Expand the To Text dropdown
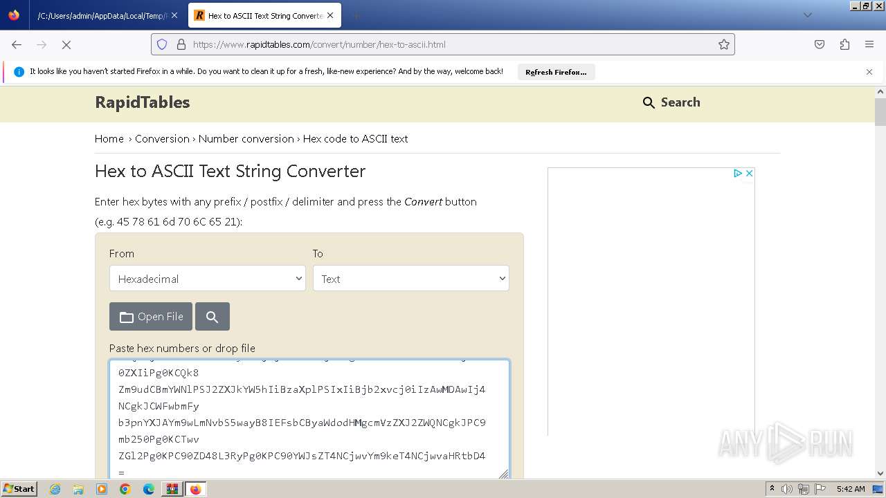This screenshot has width=886, height=498. tap(411, 278)
